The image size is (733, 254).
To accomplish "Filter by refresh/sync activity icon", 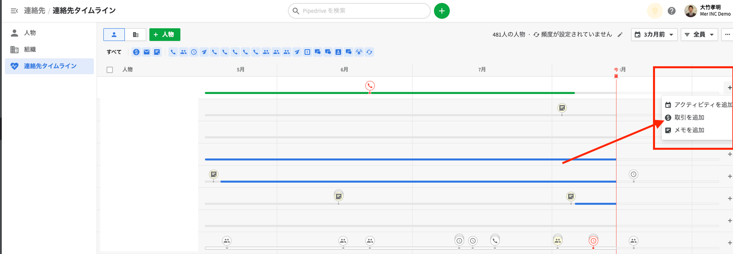I will 369,52.
